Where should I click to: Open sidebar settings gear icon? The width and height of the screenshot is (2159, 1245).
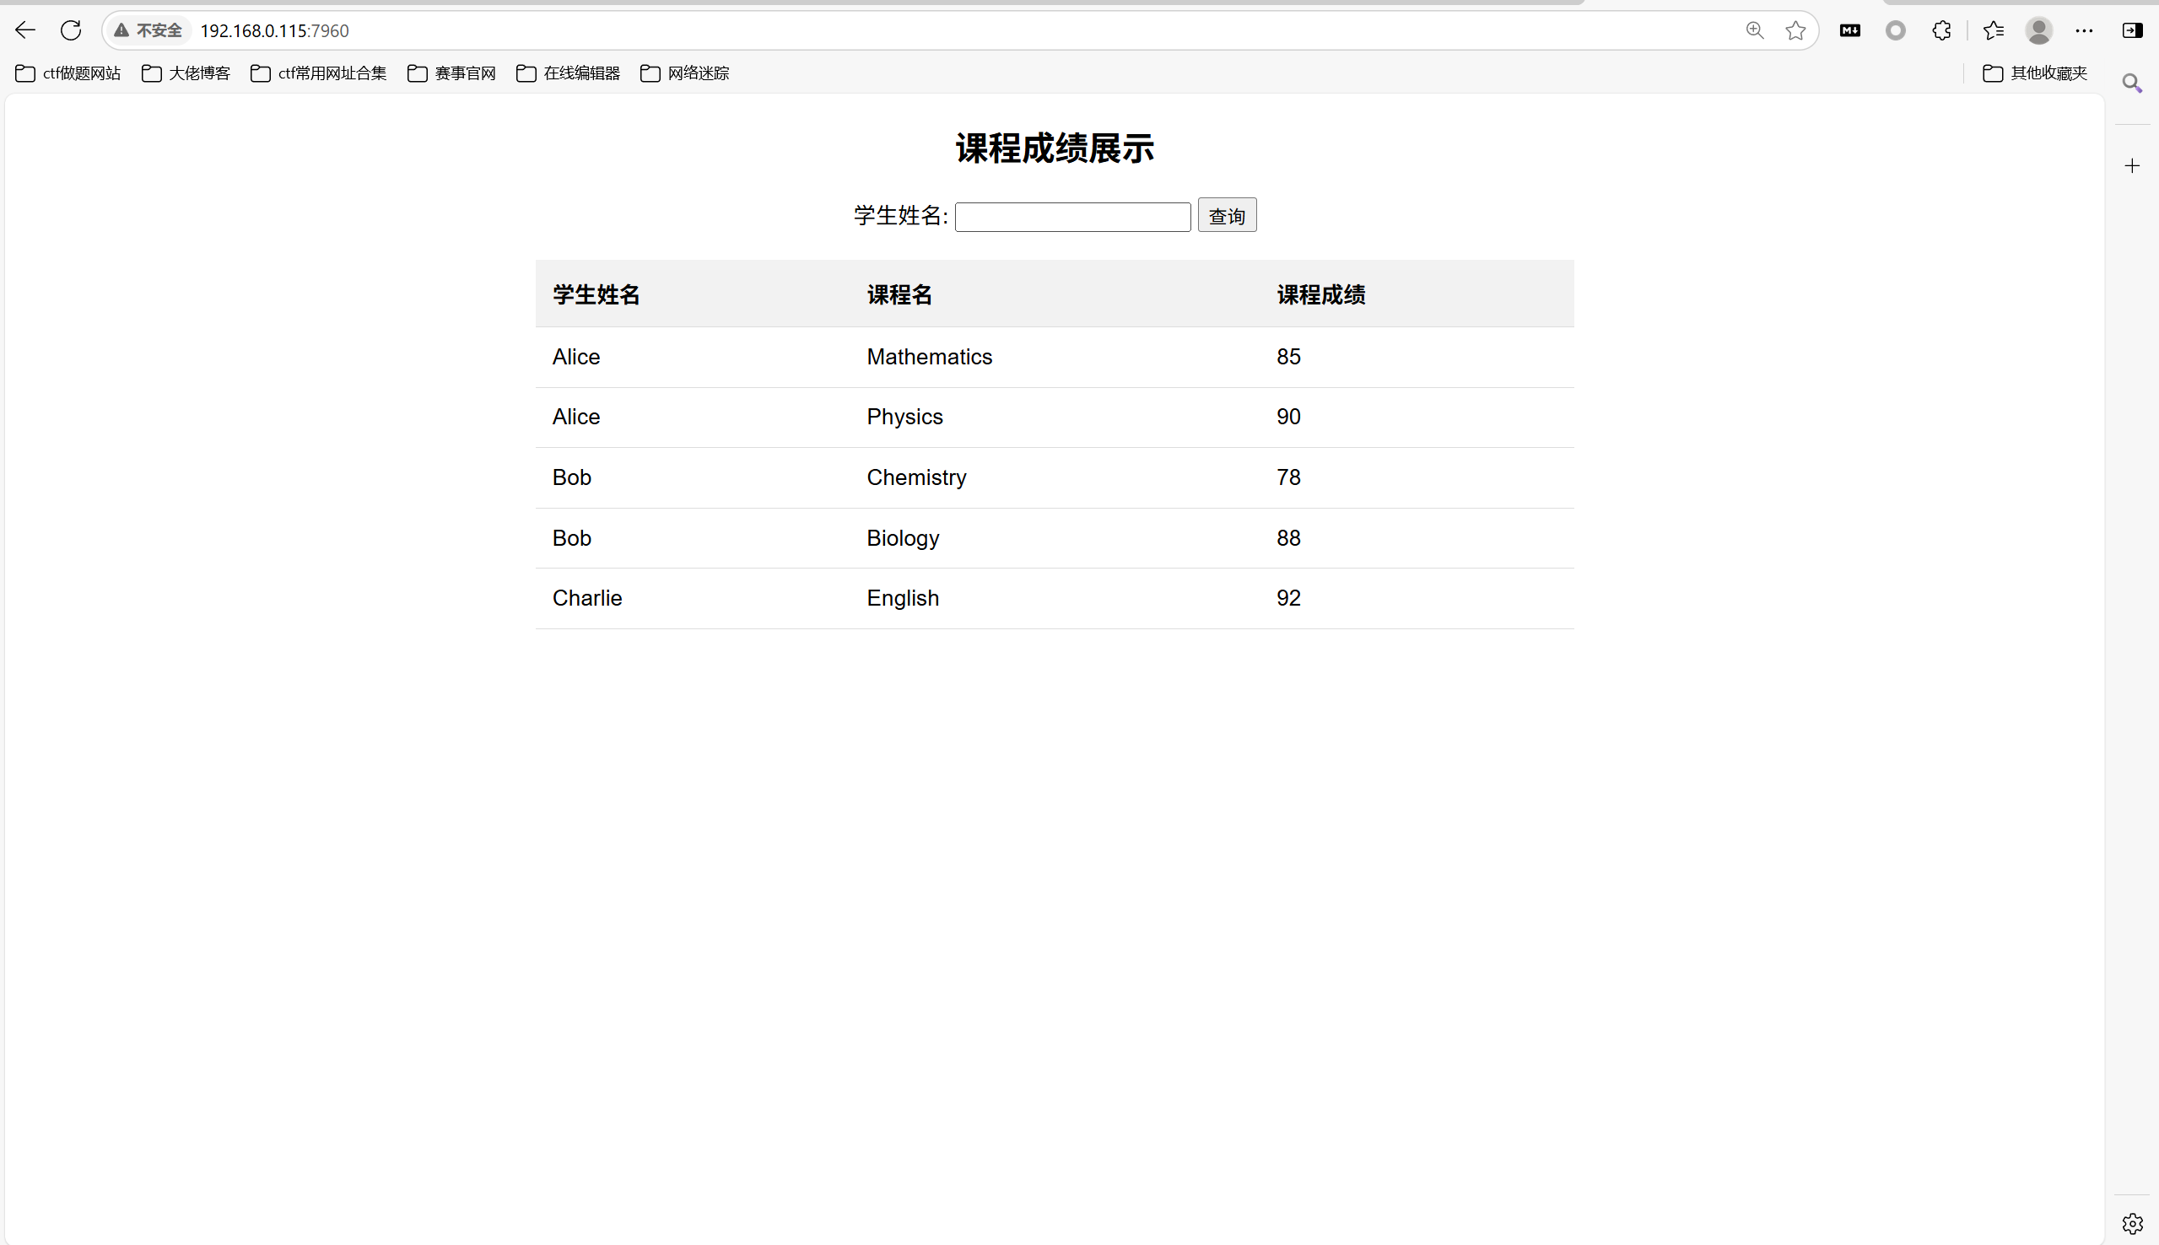tap(2132, 1224)
